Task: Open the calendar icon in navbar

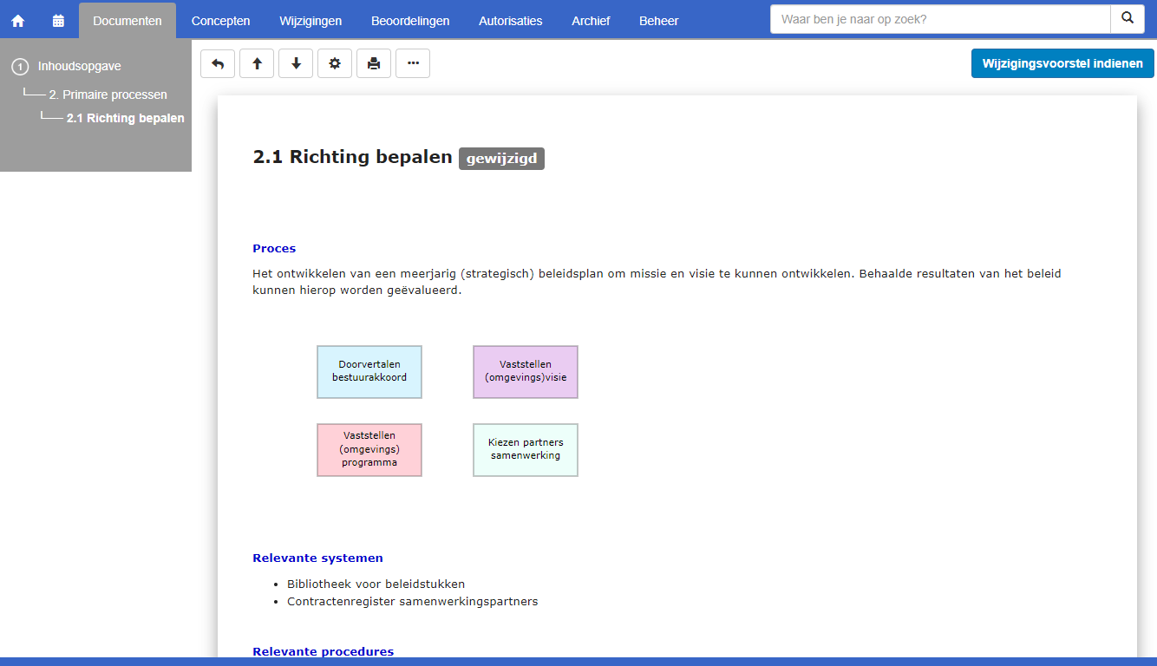Action: [58, 21]
